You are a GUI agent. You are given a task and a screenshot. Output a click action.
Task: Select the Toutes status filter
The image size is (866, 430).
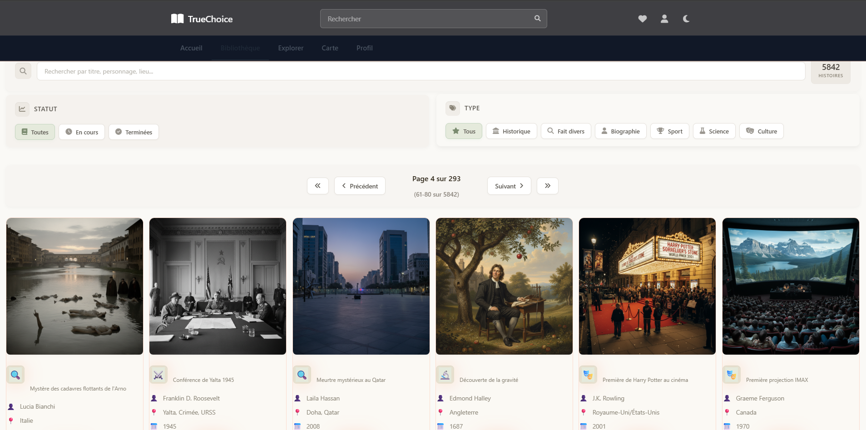click(x=35, y=132)
